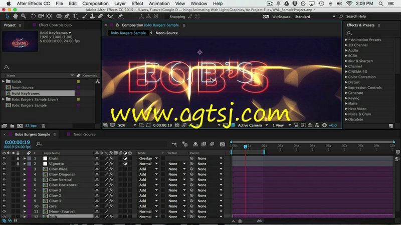Select the Roto Brush tool
The width and height of the screenshot is (401, 225).
point(110,16)
